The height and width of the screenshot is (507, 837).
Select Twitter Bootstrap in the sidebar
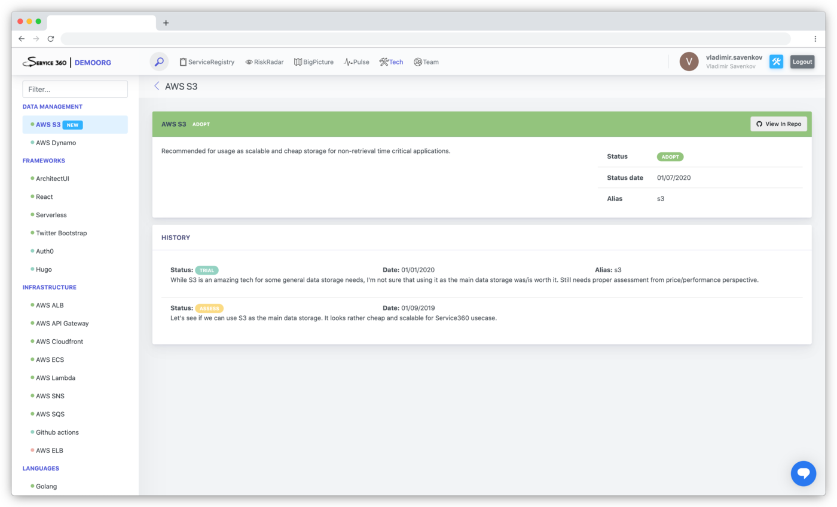[x=61, y=233]
